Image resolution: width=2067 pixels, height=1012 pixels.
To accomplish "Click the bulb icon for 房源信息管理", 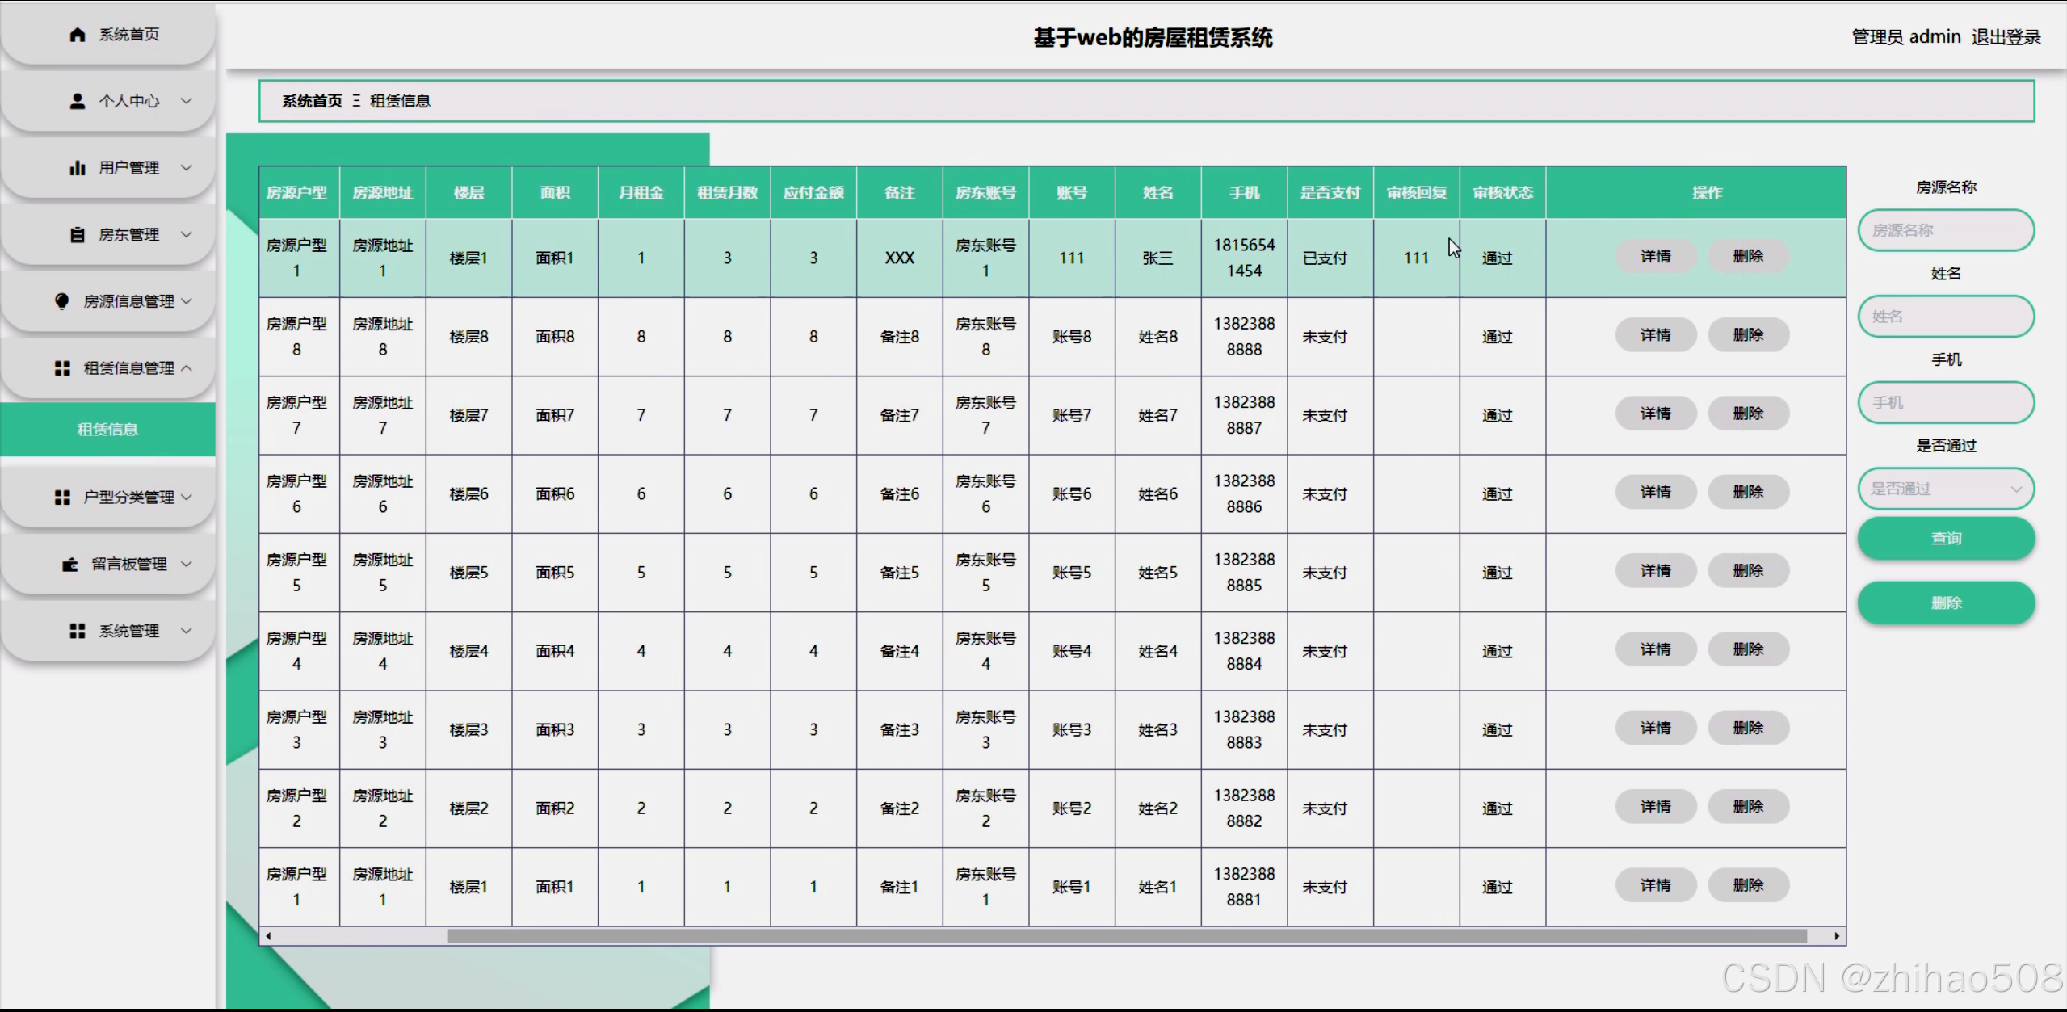I will 62,301.
